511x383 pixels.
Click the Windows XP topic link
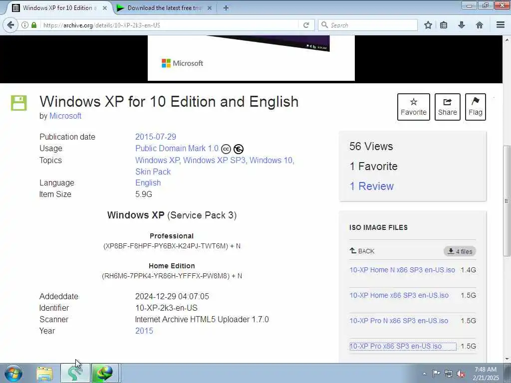157,160
